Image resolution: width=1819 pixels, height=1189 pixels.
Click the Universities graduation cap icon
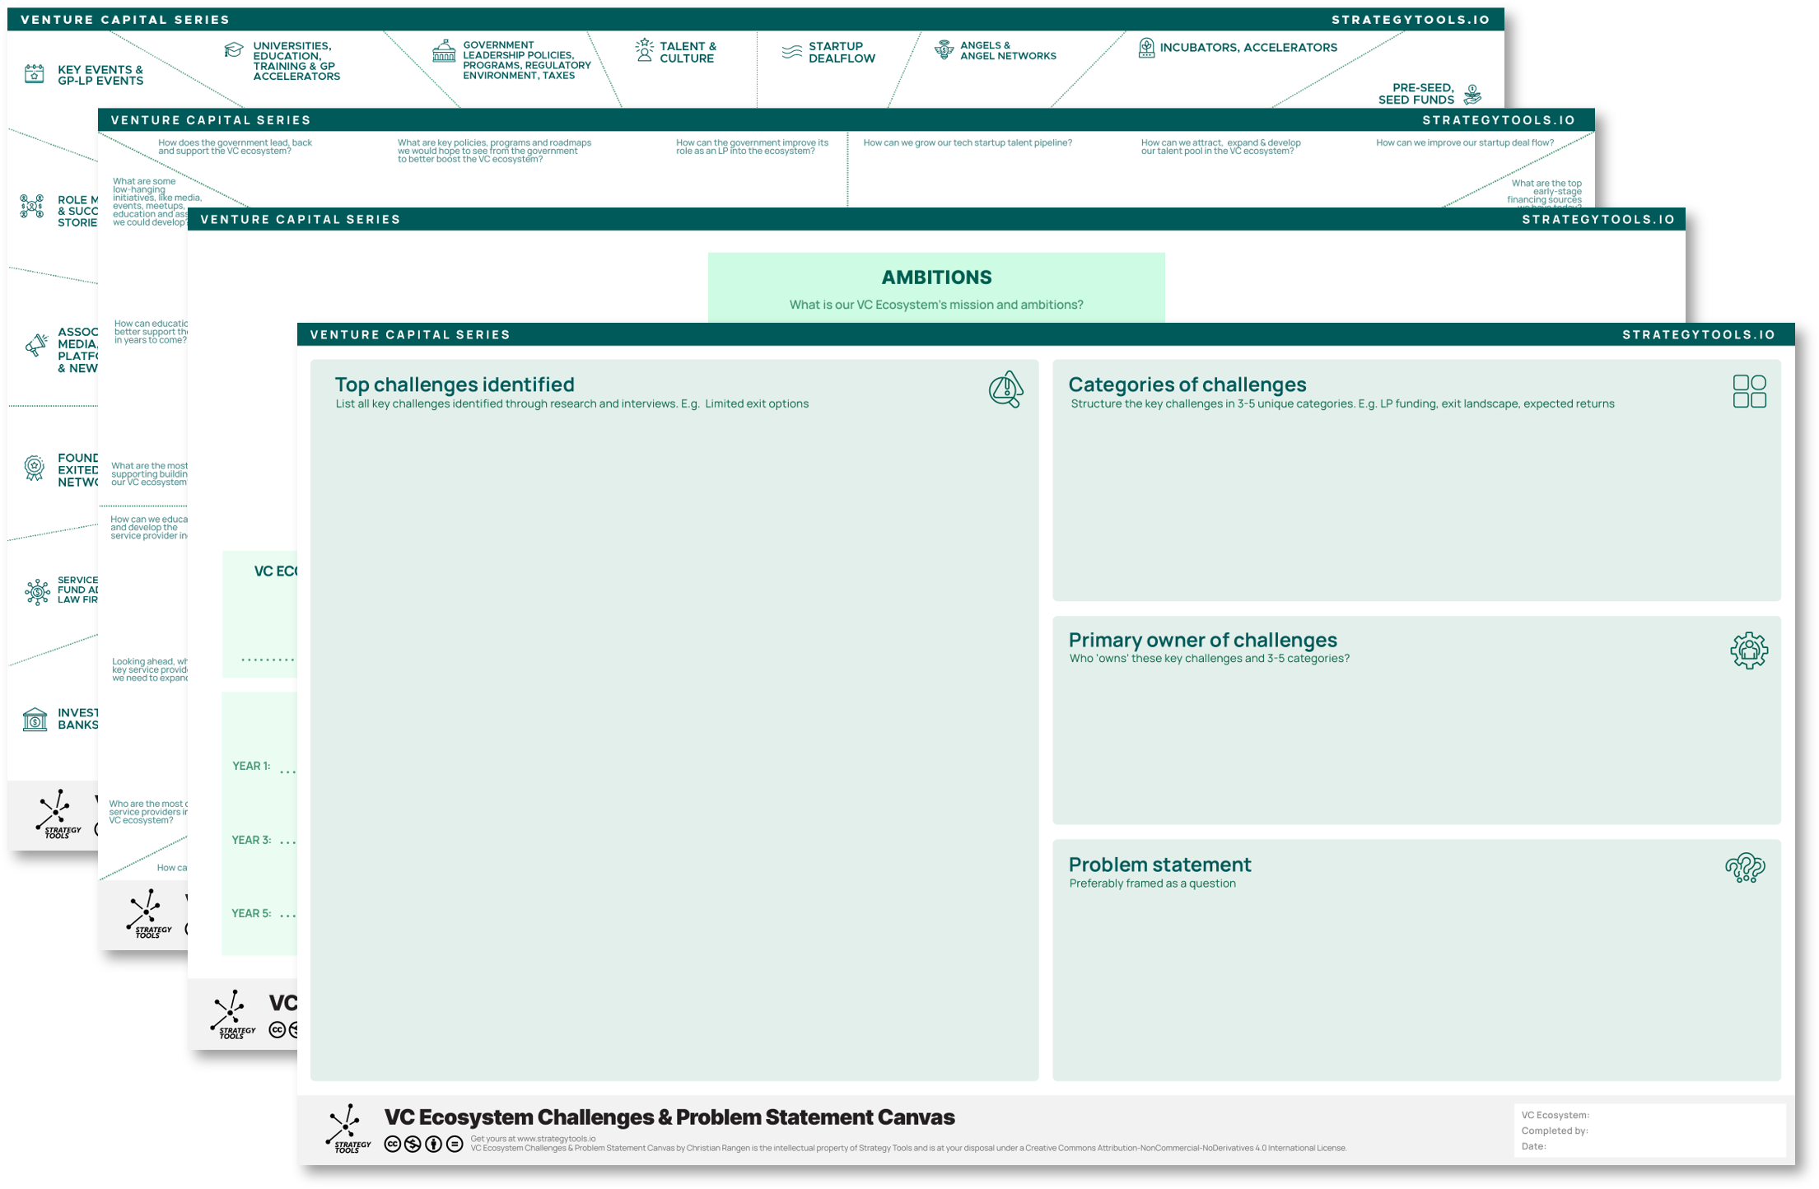click(234, 50)
